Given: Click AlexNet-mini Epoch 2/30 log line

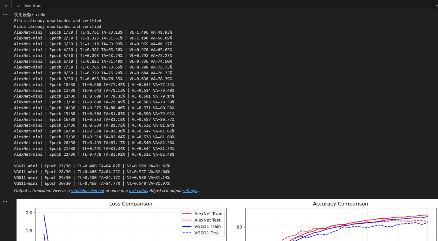Looking at the screenshot, I should tap(93, 38).
